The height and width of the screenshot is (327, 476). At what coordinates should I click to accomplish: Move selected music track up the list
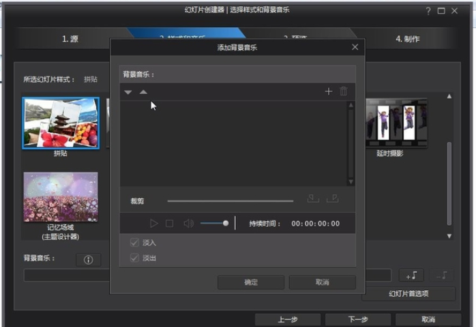[143, 91]
